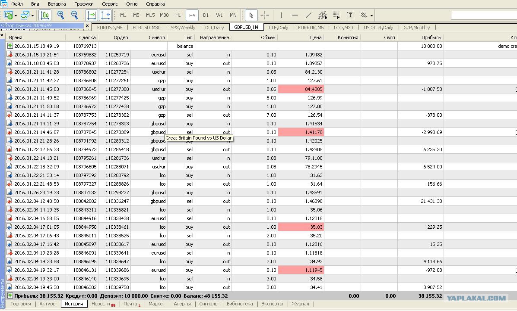Screen dimensions: 517x311
Task: Click the MetaTrader application icon in menu bar
Action: [x=3, y=4]
